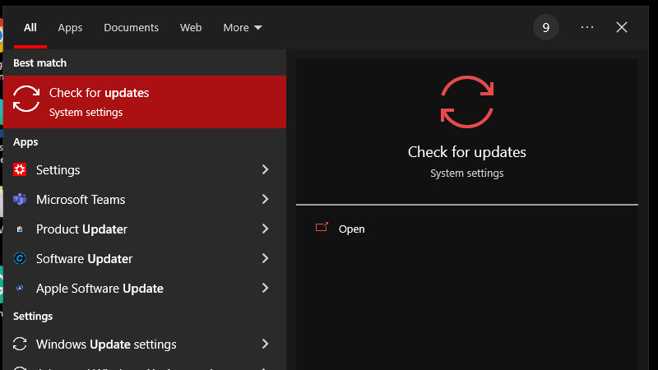Select the All search tab

click(x=30, y=28)
